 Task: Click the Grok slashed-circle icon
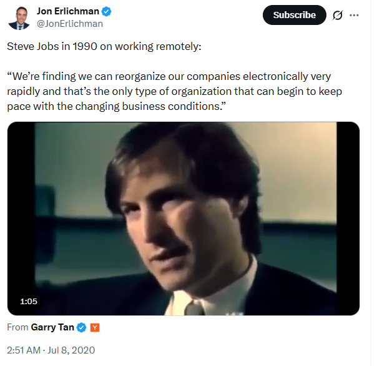tap(337, 15)
